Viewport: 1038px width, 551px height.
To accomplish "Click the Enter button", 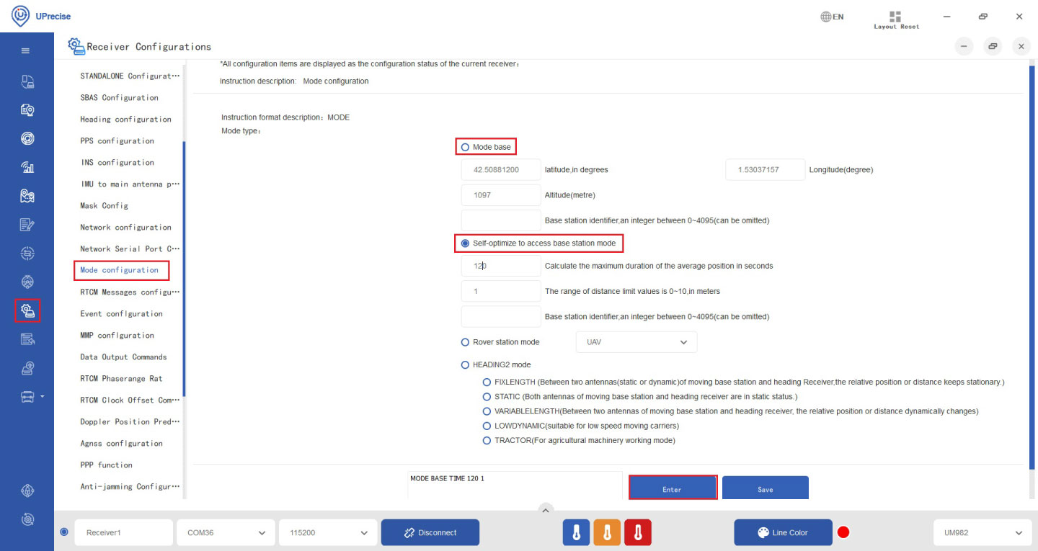I will point(672,488).
